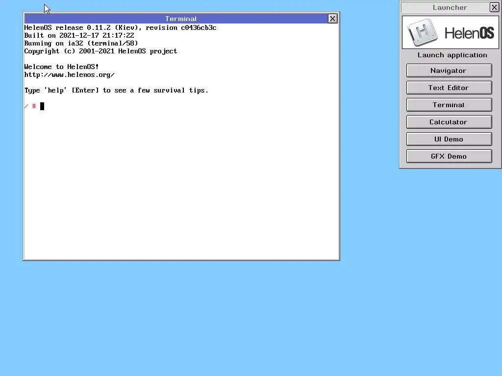Click the Copyright 2001-2021 line
Screen dimensions: 502x376
tap(100, 51)
